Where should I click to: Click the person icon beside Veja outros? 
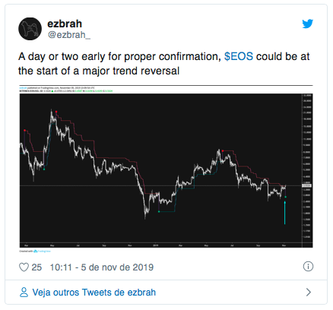[x=24, y=293]
